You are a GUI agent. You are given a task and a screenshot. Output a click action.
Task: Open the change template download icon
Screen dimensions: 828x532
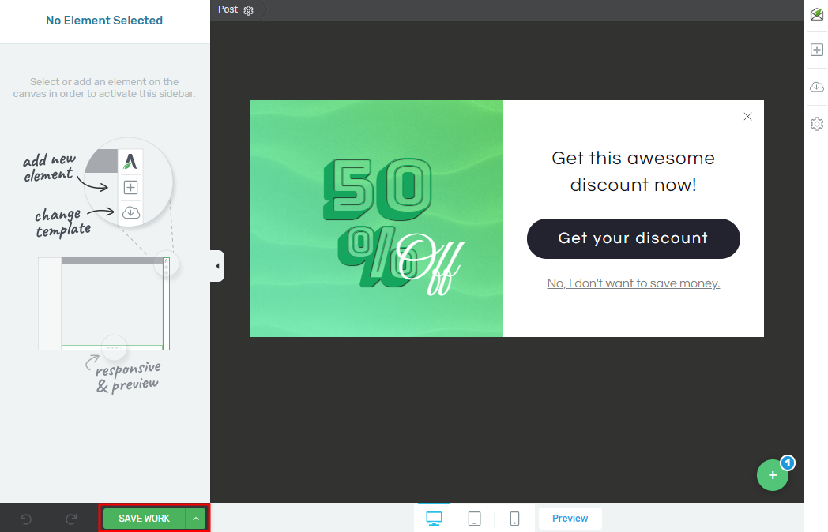point(816,86)
